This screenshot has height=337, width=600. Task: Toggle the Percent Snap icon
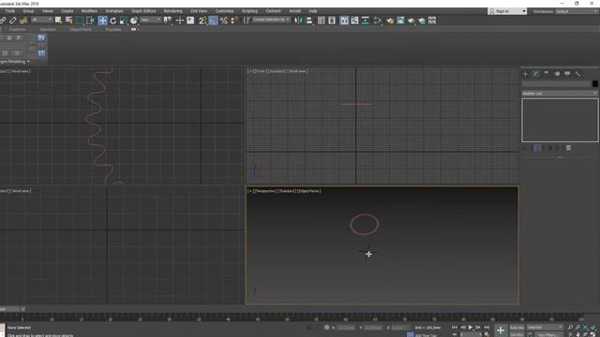click(224, 21)
